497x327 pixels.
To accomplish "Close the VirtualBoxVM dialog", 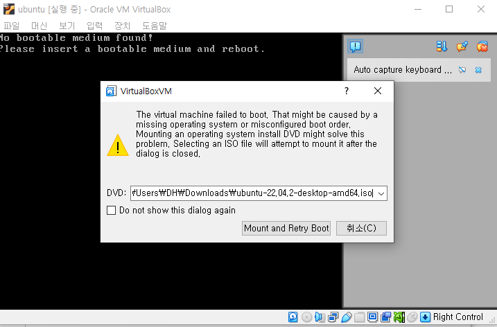I will tap(378, 91).
